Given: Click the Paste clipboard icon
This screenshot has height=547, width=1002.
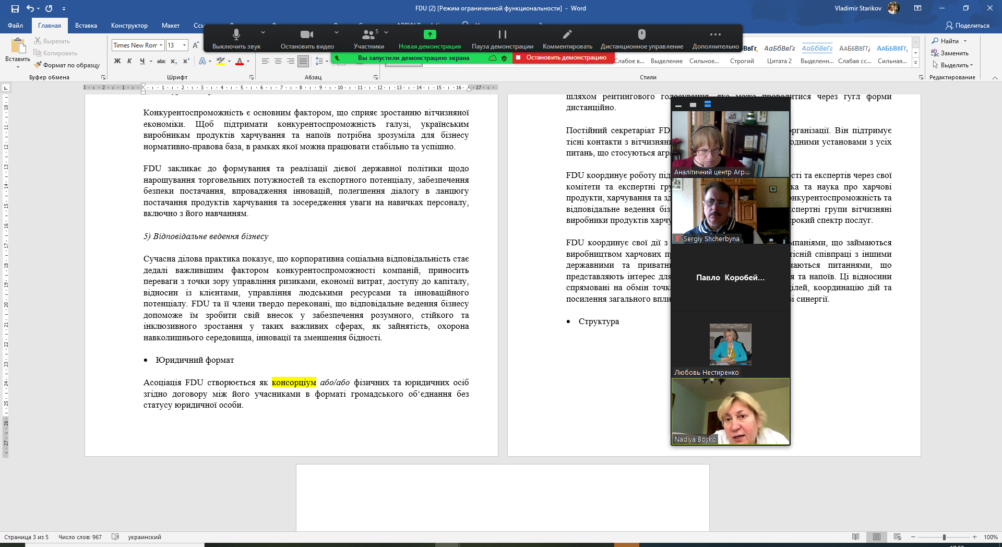Looking at the screenshot, I should [x=18, y=46].
